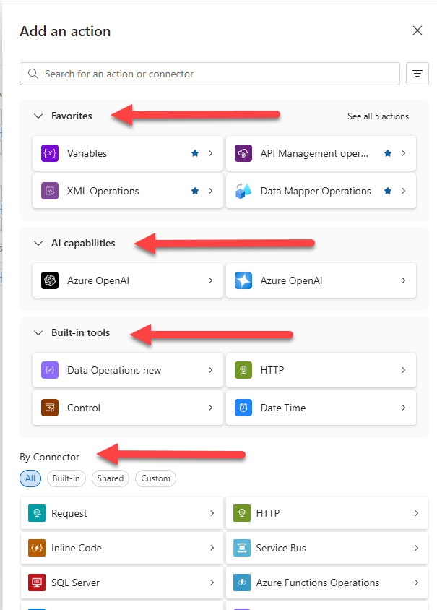Image resolution: width=437 pixels, height=610 pixels.
Task: Select the Built-in connector filter tab
Action: point(66,478)
